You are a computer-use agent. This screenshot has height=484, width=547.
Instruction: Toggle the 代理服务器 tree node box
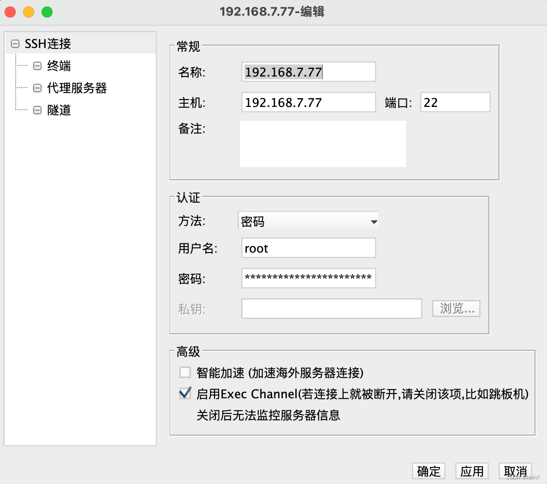pos(37,88)
